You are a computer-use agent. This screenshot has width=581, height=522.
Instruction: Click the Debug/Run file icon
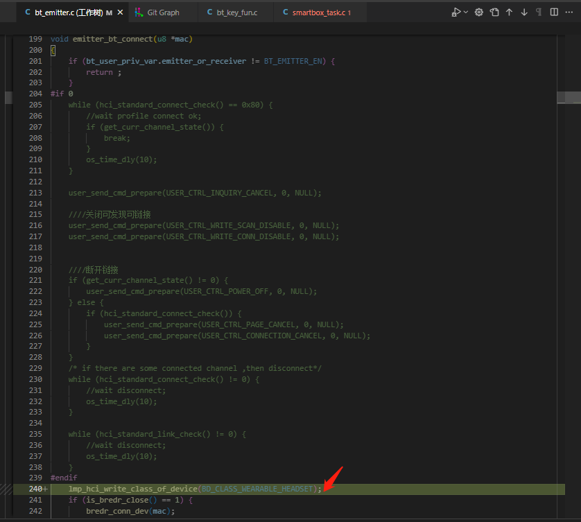point(456,12)
